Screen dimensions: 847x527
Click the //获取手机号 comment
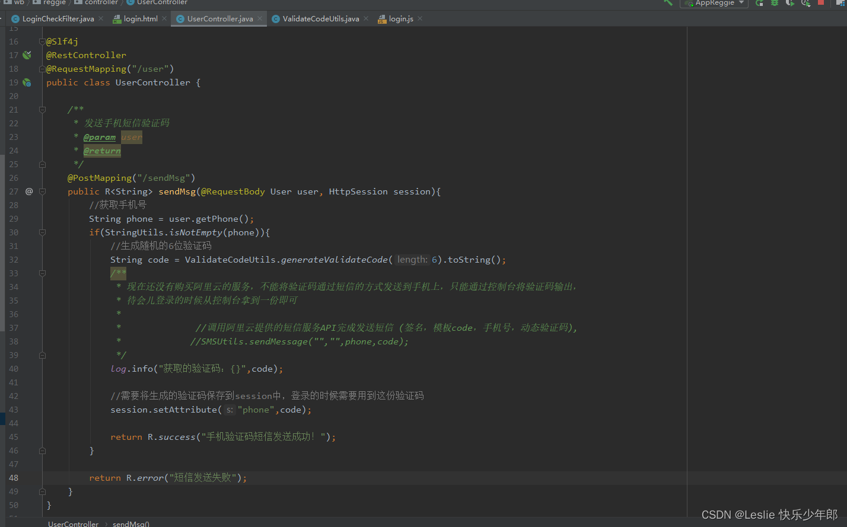pos(117,205)
